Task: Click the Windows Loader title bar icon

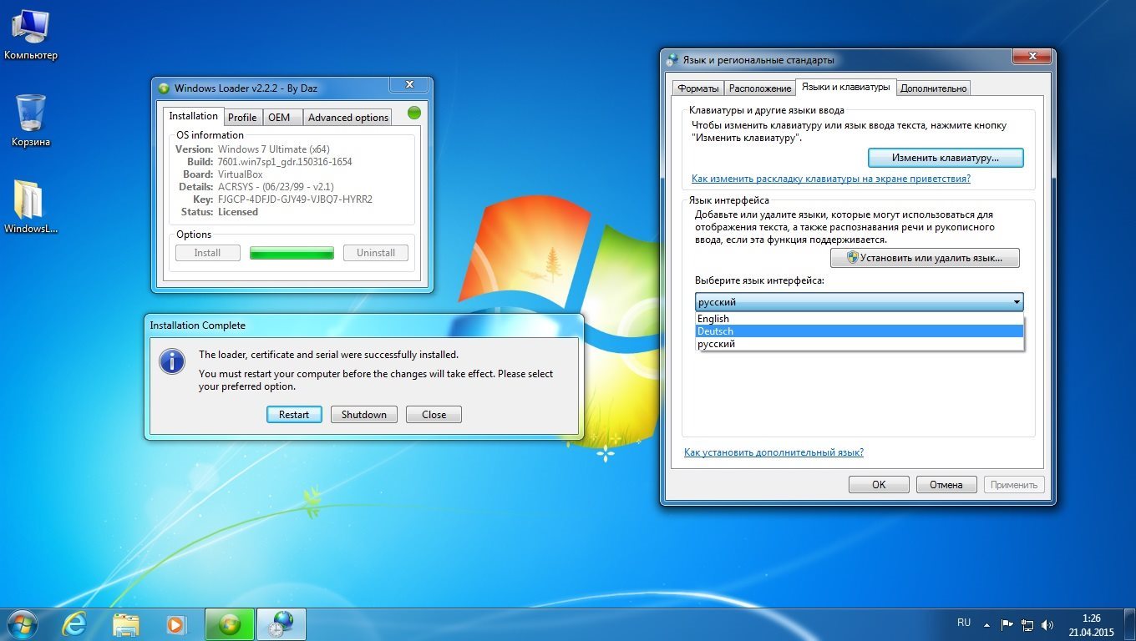Action: tap(164, 88)
